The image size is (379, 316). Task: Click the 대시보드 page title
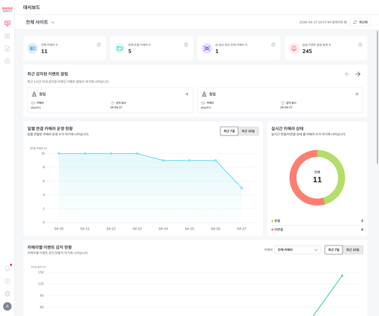click(32, 8)
